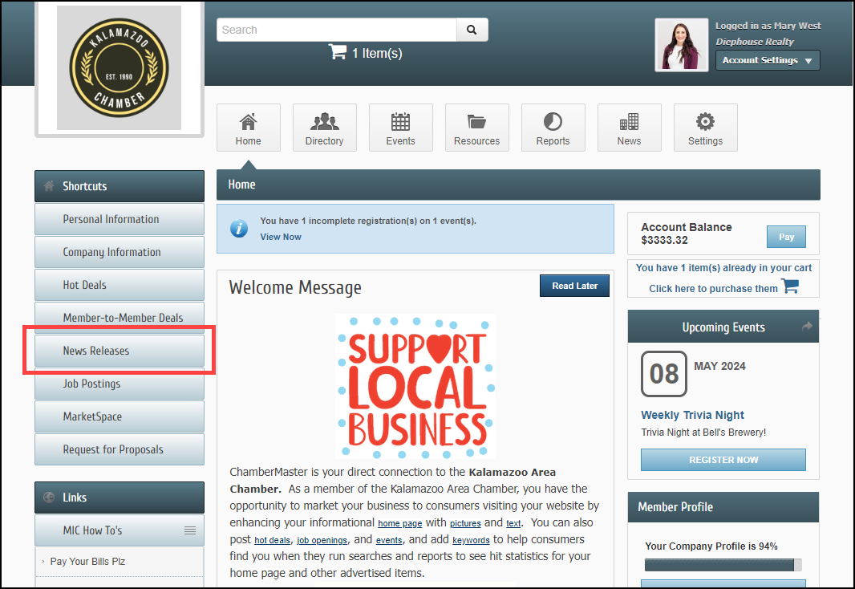The height and width of the screenshot is (589, 855).
Task: Expand the MIC How To's section
Action: [120, 530]
